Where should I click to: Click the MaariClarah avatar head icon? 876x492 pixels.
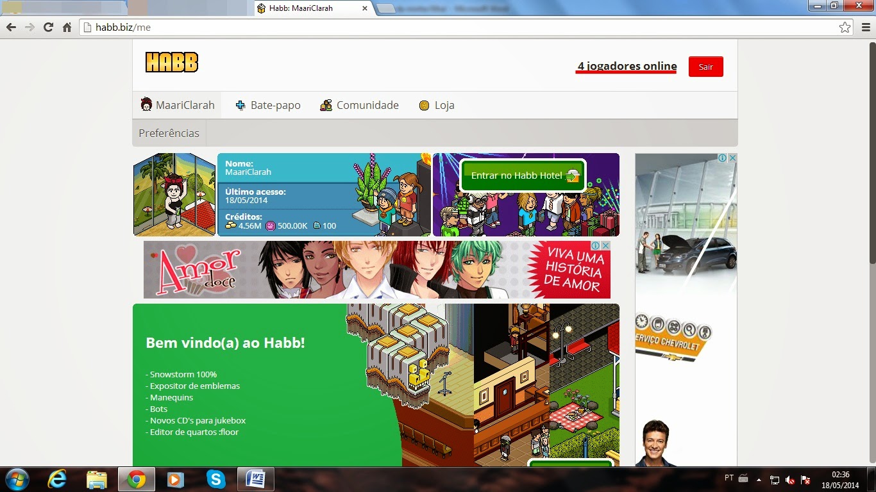146,104
